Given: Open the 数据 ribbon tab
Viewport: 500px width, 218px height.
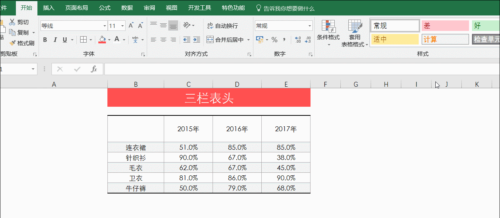Looking at the screenshot, I should (x=127, y=7).
